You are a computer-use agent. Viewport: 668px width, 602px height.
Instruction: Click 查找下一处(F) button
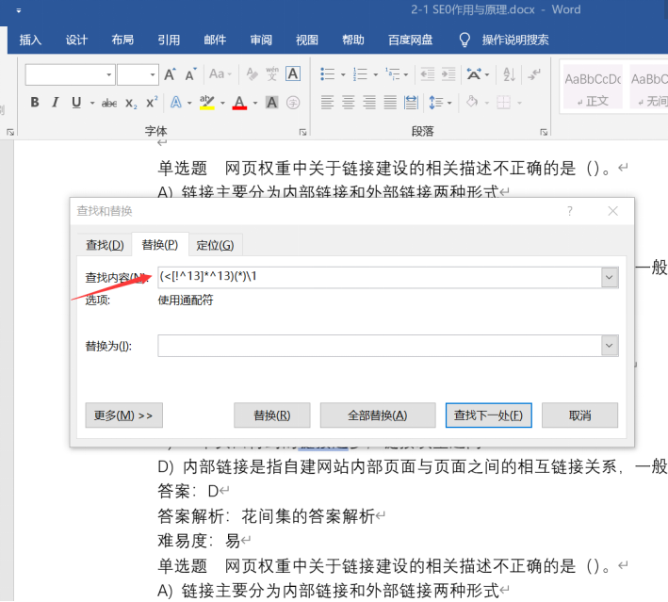(488, 415)
